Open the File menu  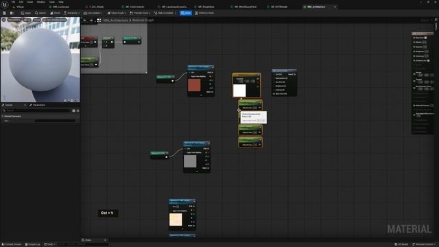(x=13, y=2)
